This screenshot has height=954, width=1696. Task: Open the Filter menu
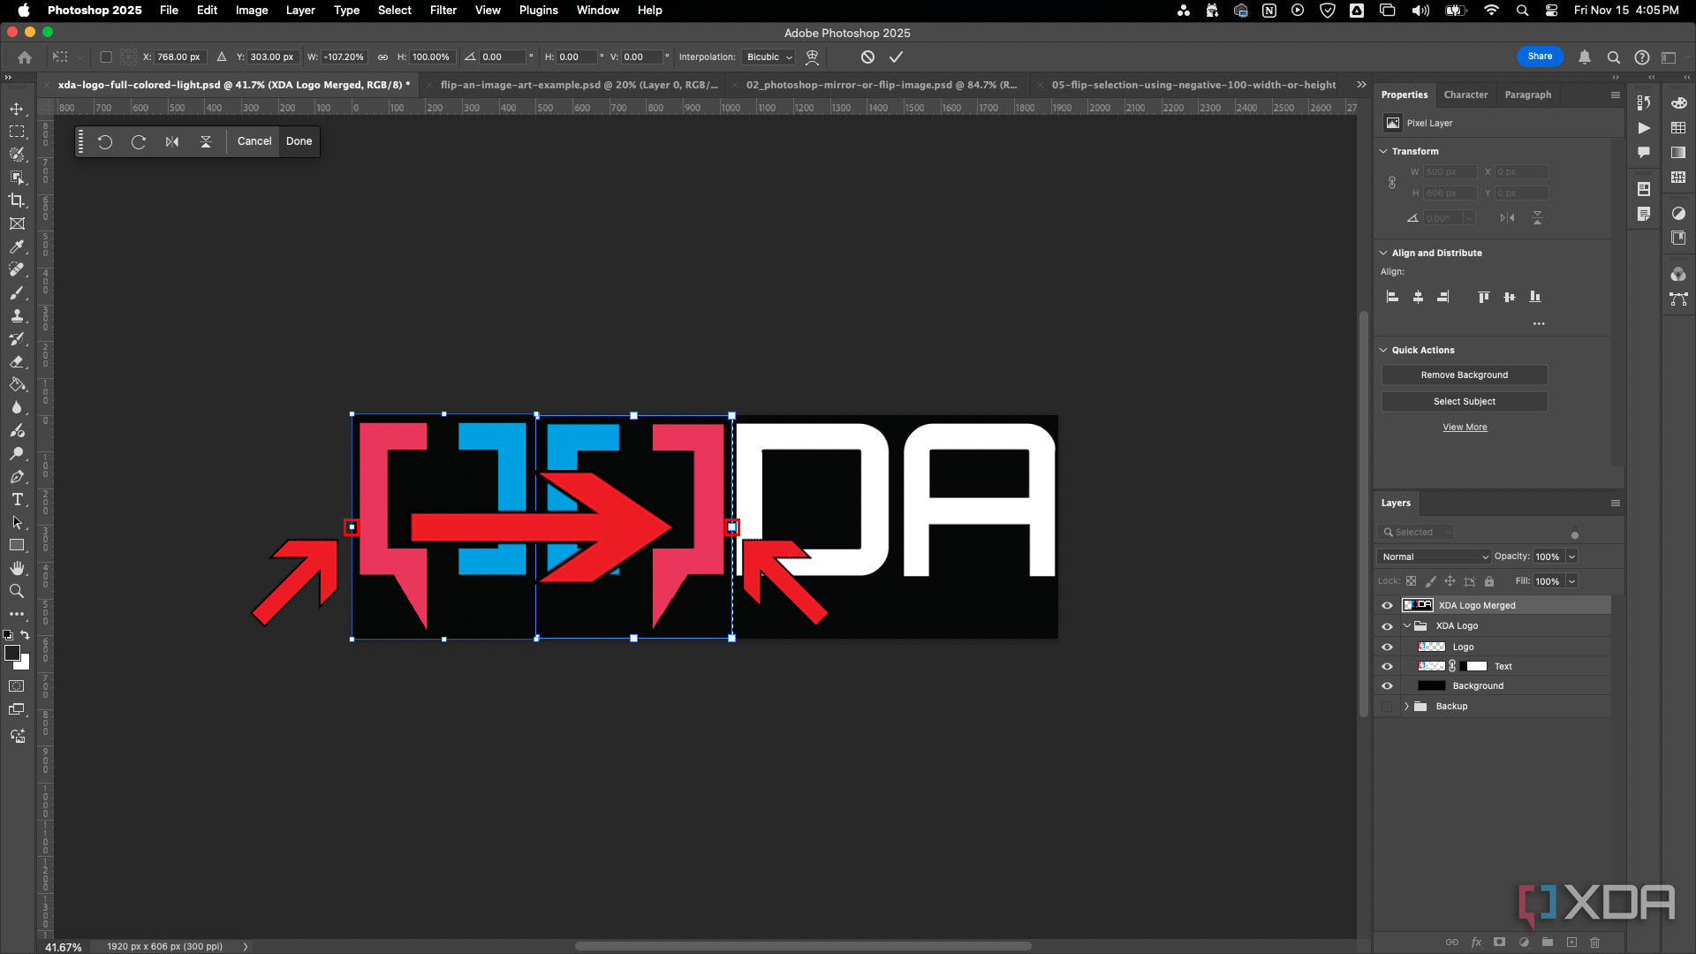click(x=443, y=10)
